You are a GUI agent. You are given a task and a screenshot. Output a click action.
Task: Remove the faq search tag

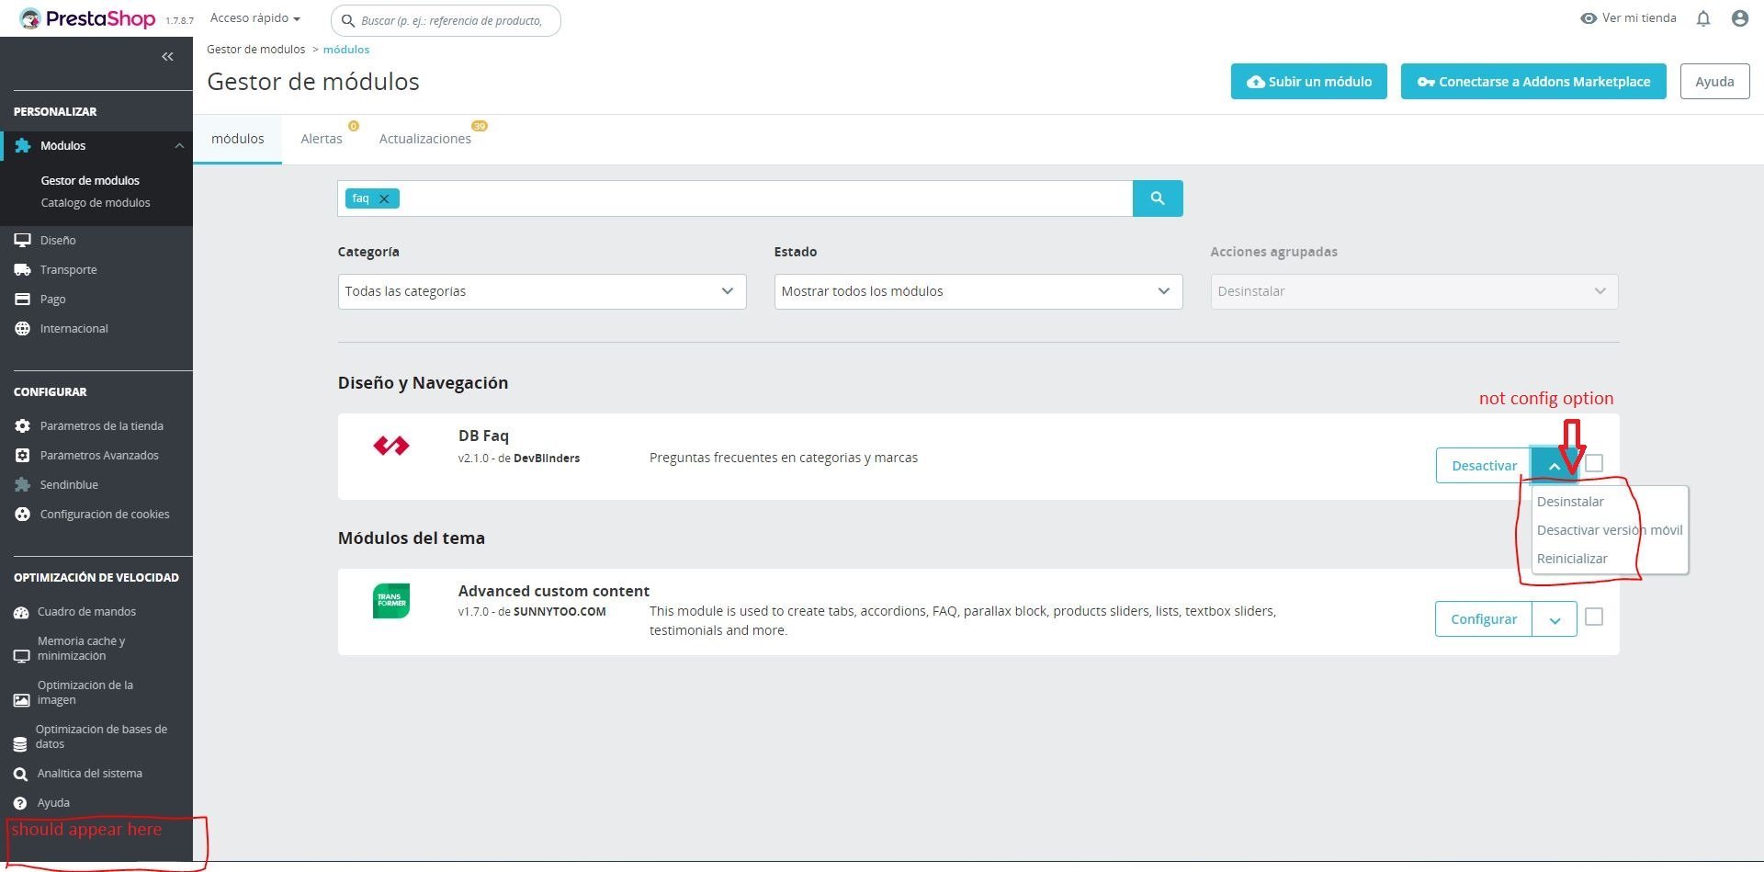pyautogui.click(x=384, y=198)
